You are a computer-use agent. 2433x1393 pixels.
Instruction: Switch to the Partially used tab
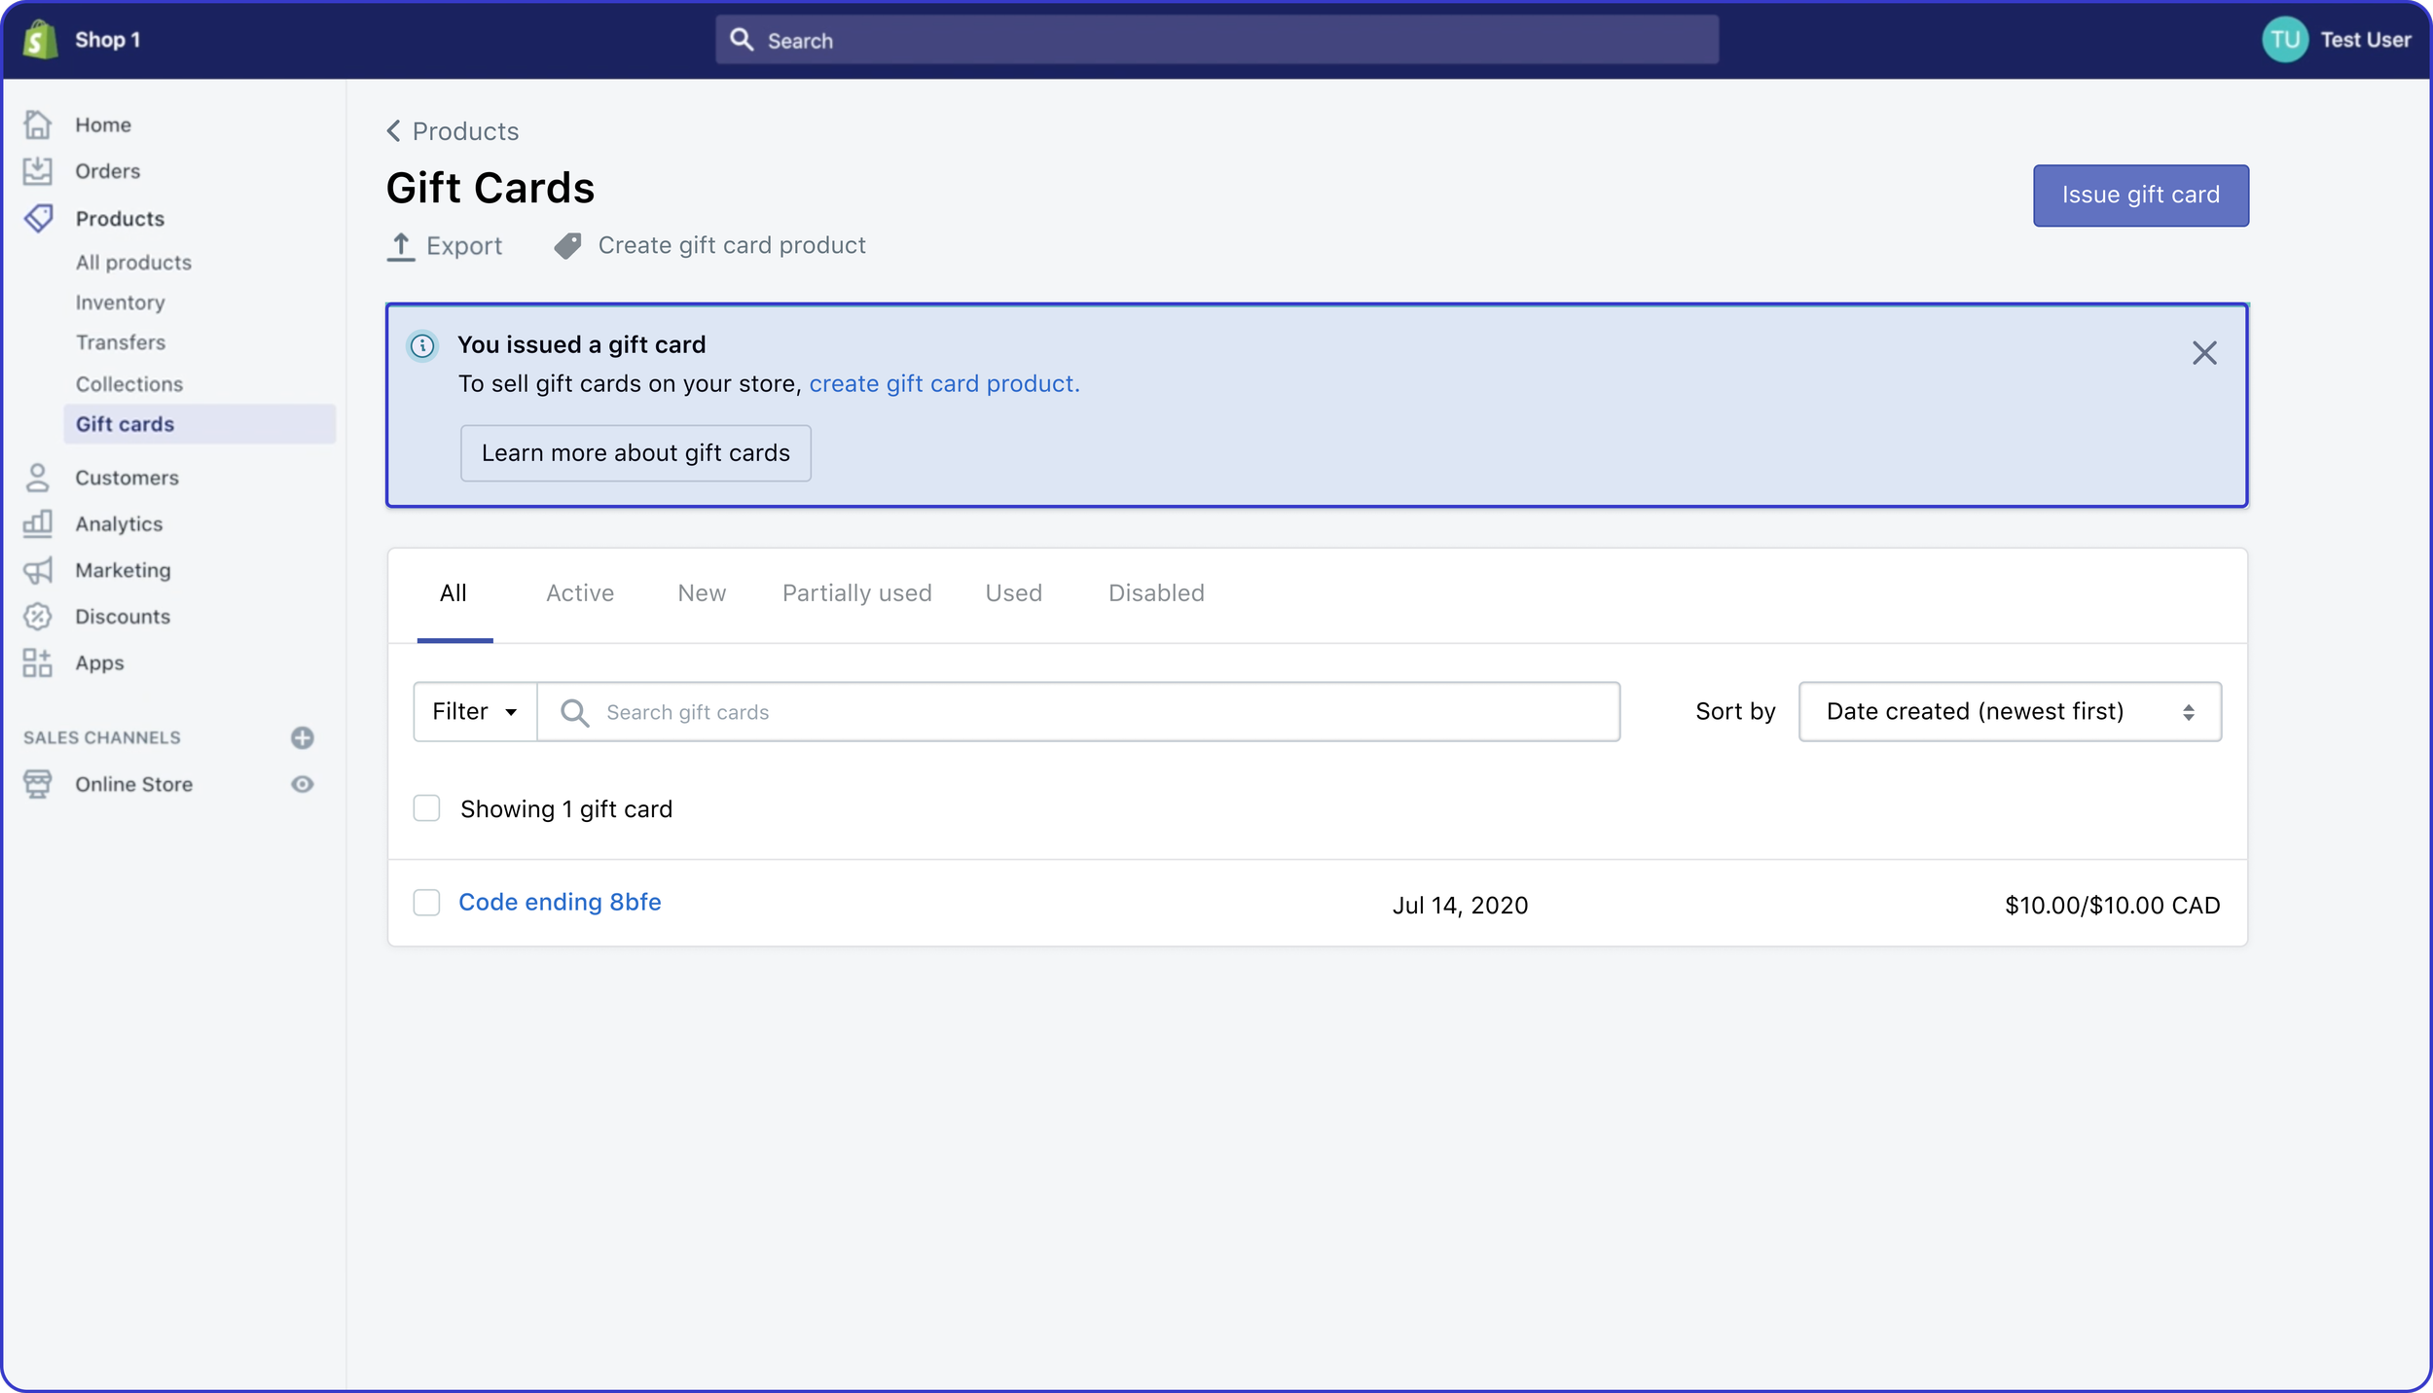click(x=856, y=593)
